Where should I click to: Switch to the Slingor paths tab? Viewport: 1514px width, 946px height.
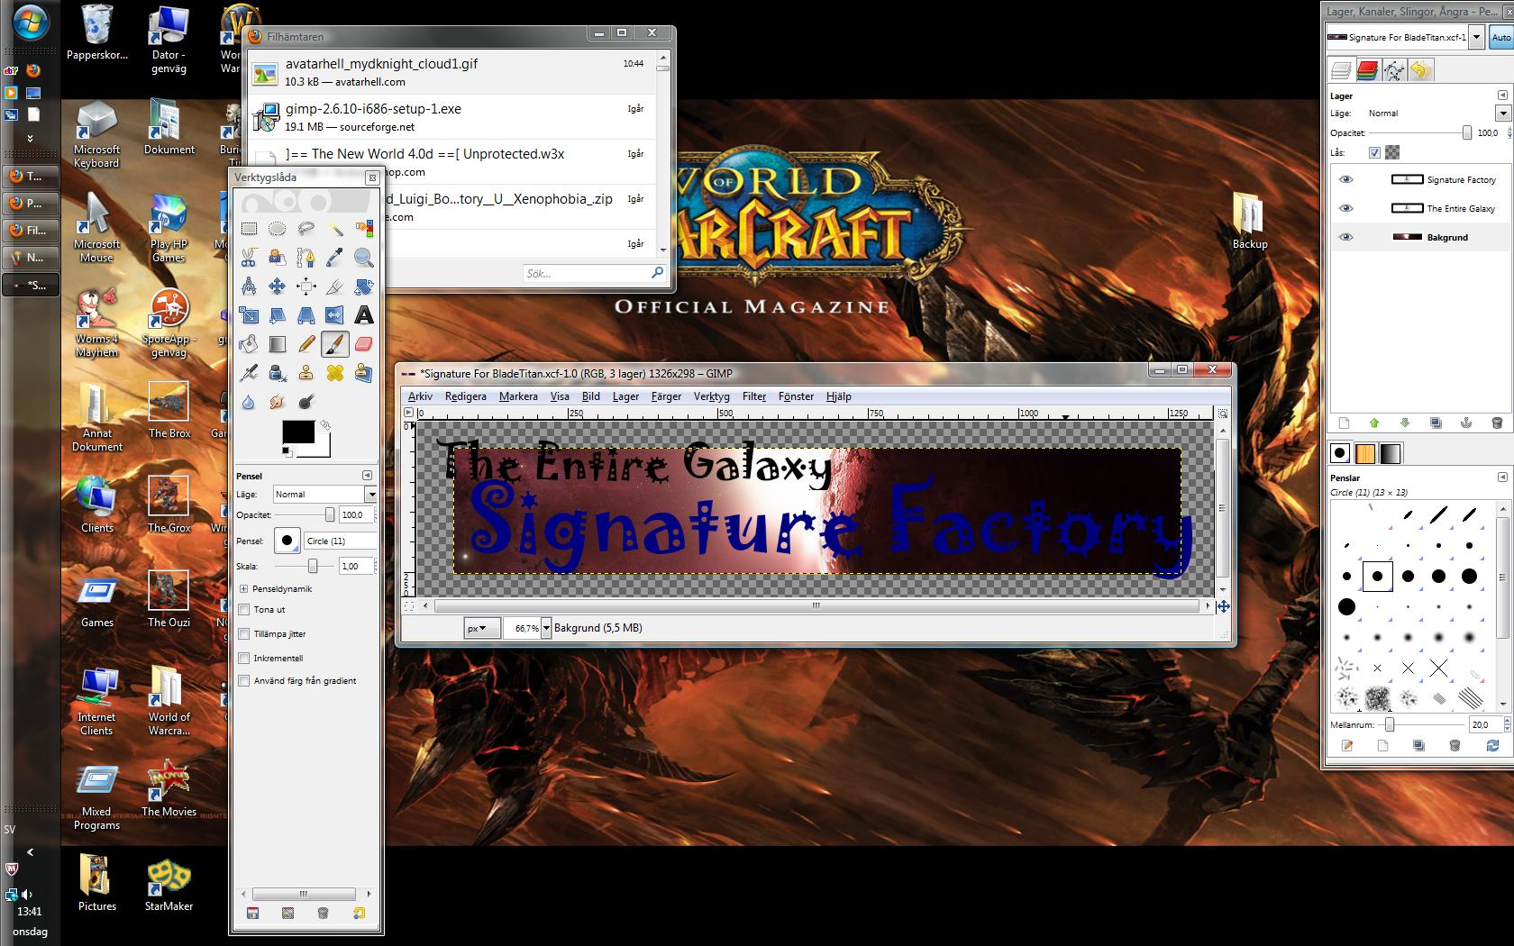[x=1393, y=70]
